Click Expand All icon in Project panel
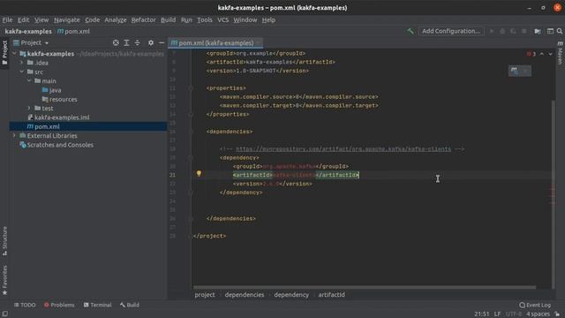Image resolution: width=565 pixels, height=318 pixels. tap(126, 43)
